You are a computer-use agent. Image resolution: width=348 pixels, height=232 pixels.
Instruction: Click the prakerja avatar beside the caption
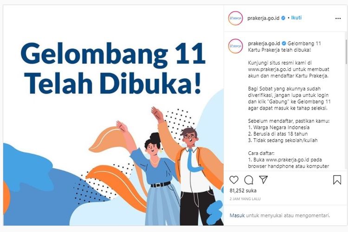point(235,46)
